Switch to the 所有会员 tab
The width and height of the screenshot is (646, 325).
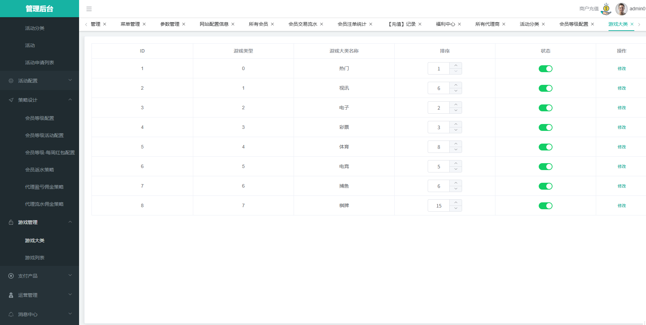[258, 24]
